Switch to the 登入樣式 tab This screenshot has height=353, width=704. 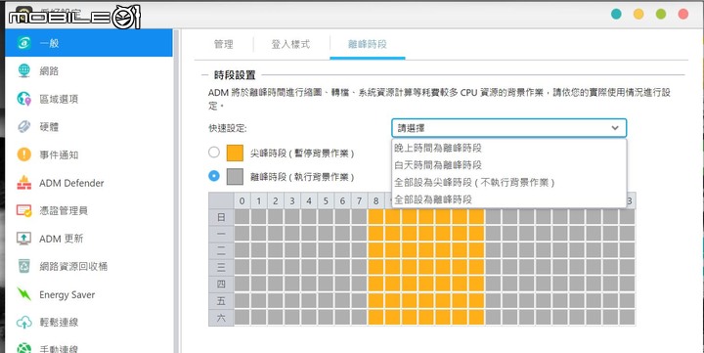(x=290, y=44)
